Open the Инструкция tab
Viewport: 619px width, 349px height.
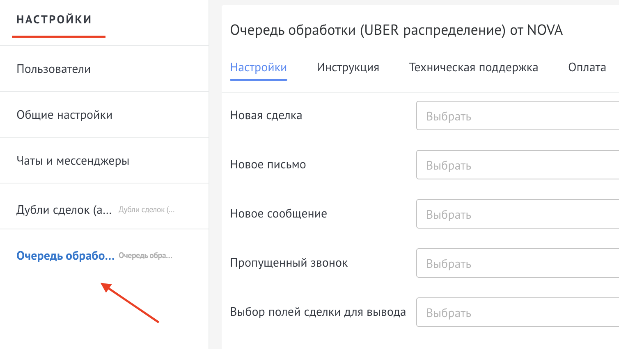pos(348,68)
